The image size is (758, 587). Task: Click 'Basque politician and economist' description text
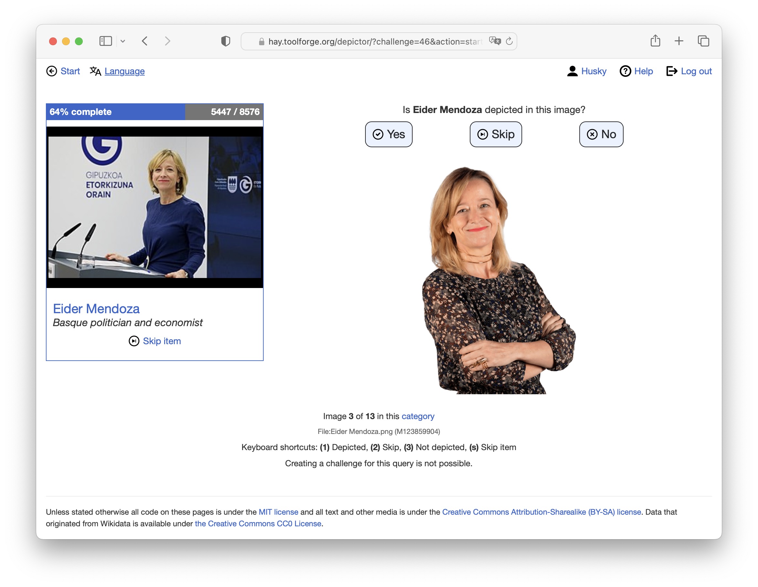(128, 323)
